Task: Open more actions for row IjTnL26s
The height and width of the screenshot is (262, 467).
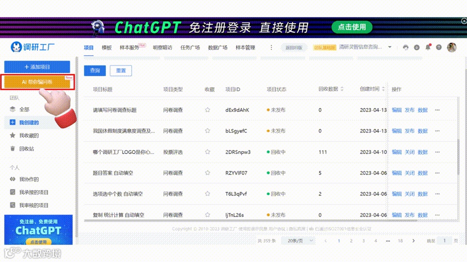Action: point(437,215)
